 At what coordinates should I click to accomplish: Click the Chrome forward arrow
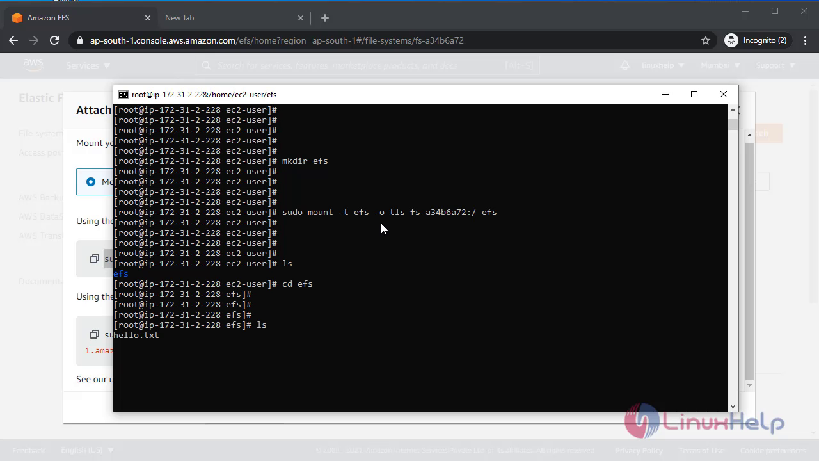tap(34, 40)
